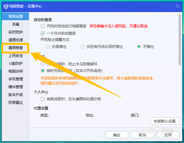Click the 应用 button
Viewport: 184px width, 143px height.
[168, 135]
